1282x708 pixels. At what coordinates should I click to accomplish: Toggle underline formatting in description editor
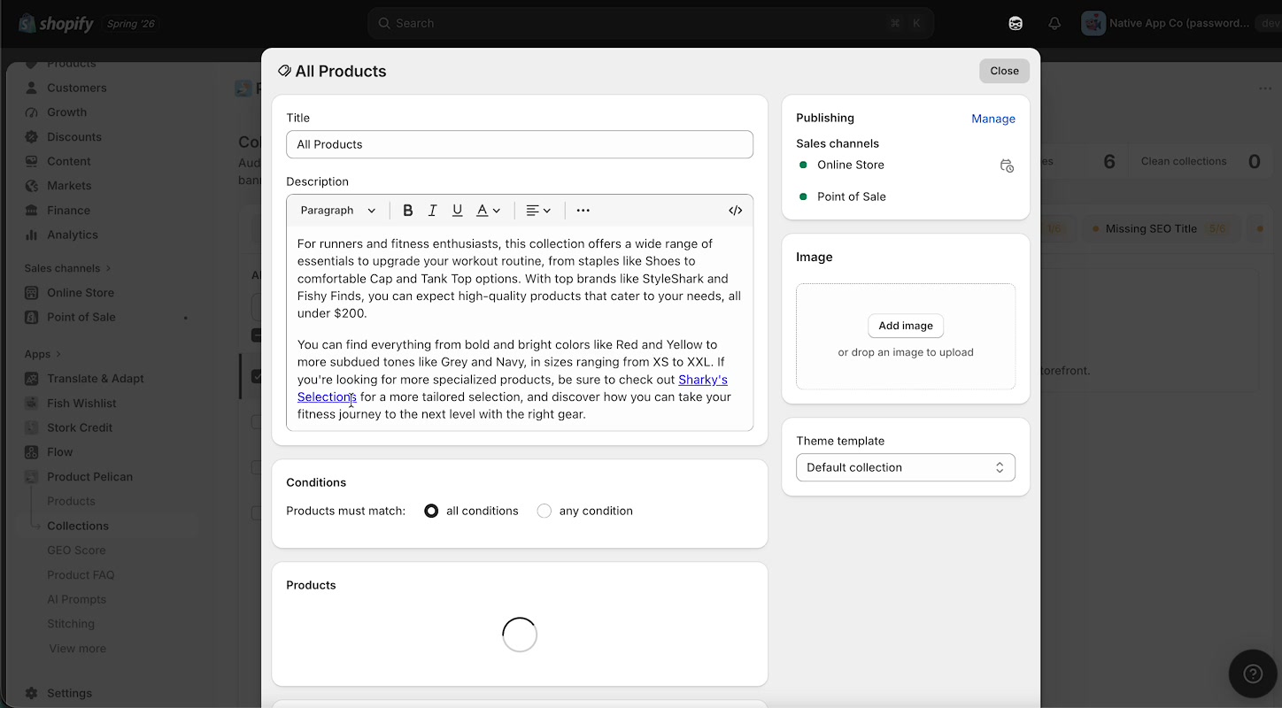[x=458, y=211]
